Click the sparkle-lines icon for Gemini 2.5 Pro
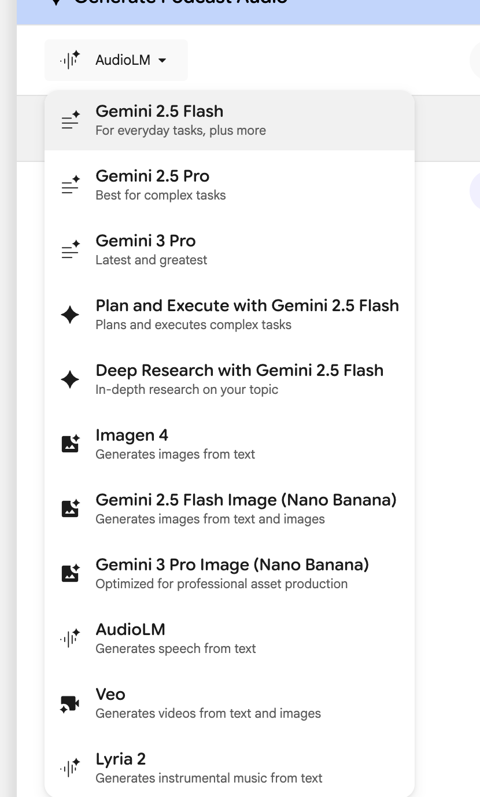This screenshot has width=480, height=797. [x=71, y=186]
